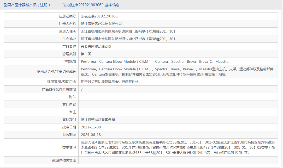283x168 pixels.
Task: Click the value '浙江省药品监督管理局'
Action: pos(98,120)
